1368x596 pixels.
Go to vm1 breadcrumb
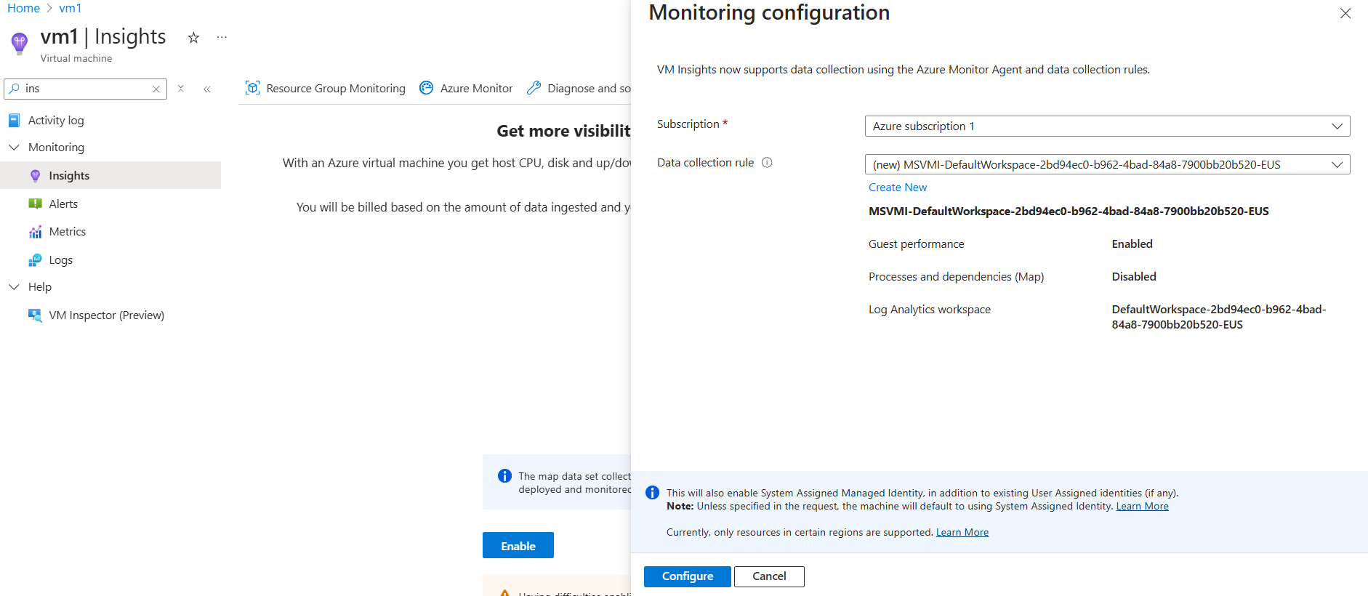(71, 8)
